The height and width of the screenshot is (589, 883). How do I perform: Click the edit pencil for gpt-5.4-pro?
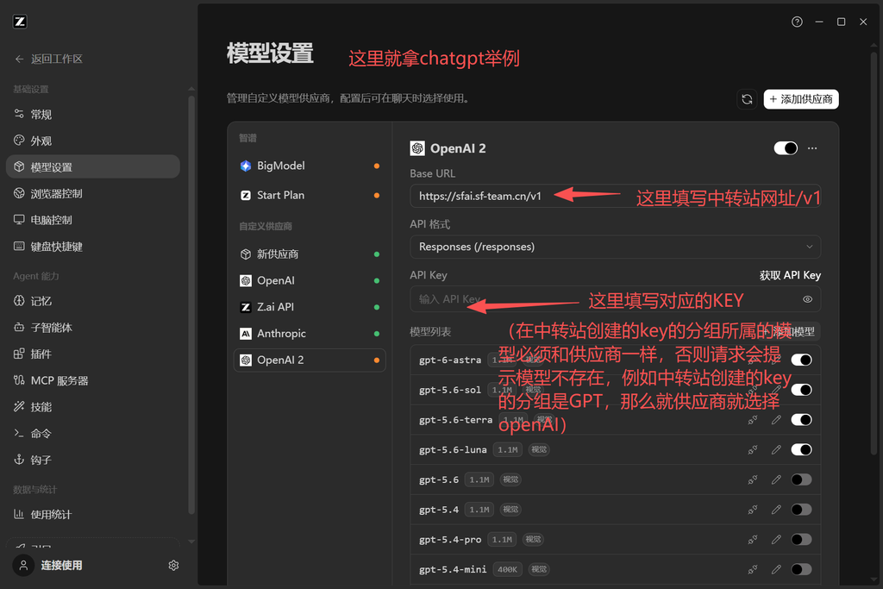click(776, 540)
